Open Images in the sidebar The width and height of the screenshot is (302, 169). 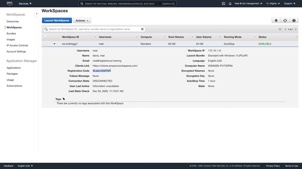[x=10, y=39]
